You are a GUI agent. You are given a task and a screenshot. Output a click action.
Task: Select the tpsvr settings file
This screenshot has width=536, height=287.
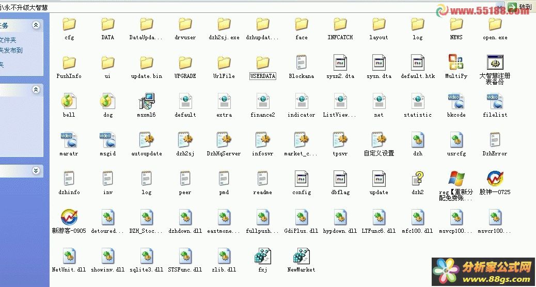tap(340, 145)
